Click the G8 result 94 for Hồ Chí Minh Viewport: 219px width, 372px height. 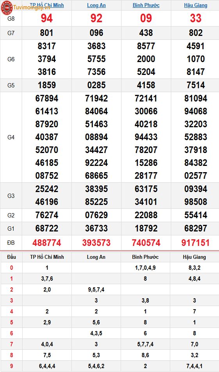coord(47,18)
